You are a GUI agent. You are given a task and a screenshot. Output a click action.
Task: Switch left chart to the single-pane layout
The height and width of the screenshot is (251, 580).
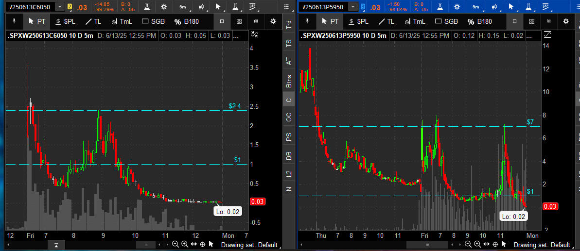(x=222, y=21)
